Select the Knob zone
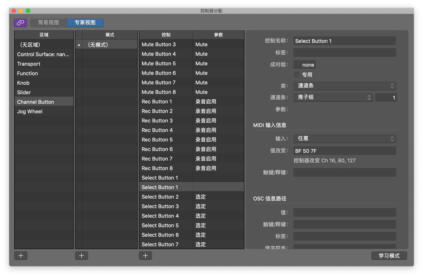Viewport: 423px width, 277px height. pos(44,83)
